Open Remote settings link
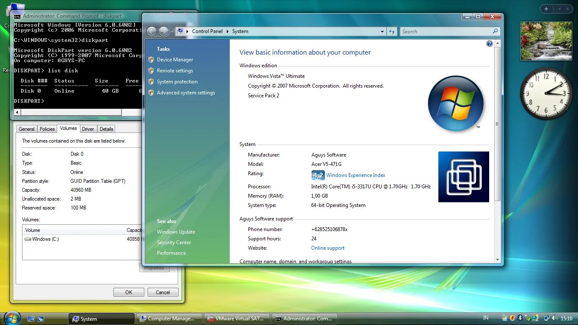 [175, 71]
